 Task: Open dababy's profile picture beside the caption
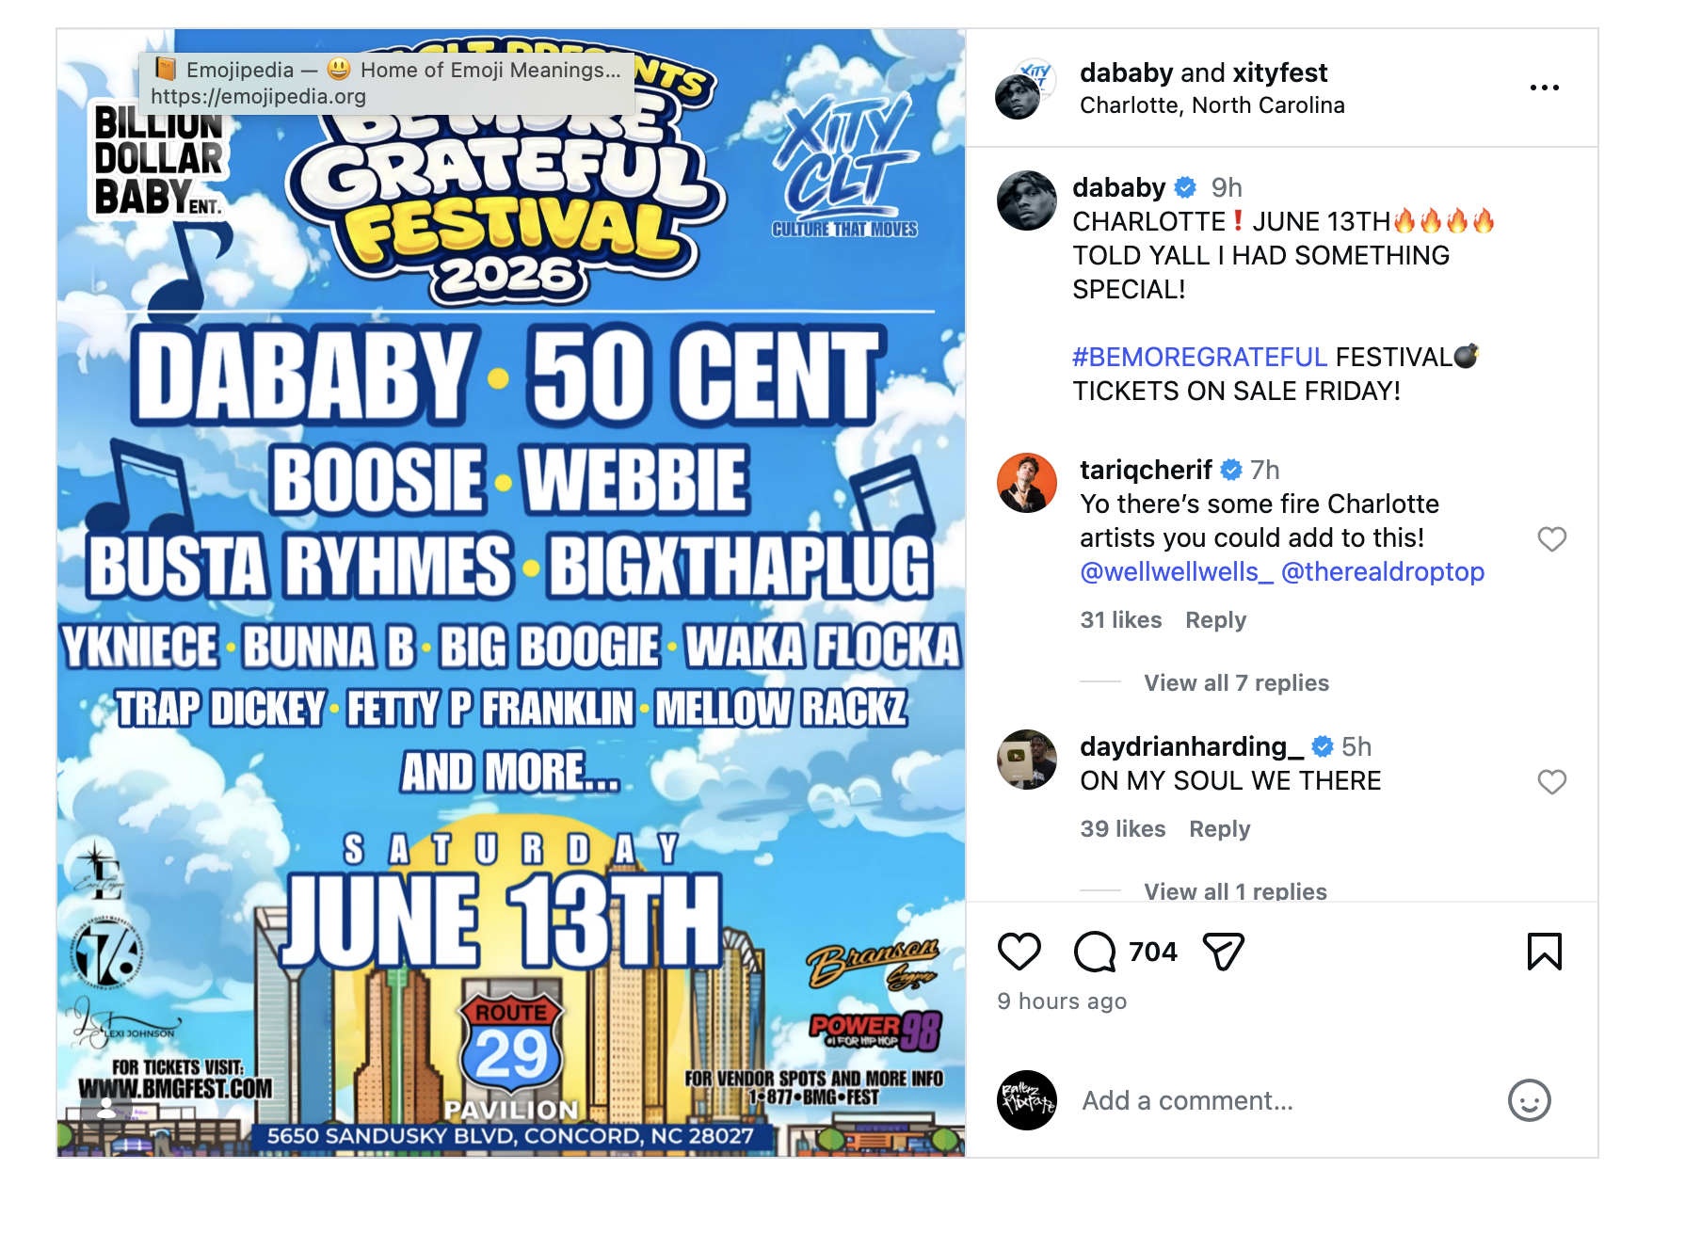click(x=1026, y=200)
